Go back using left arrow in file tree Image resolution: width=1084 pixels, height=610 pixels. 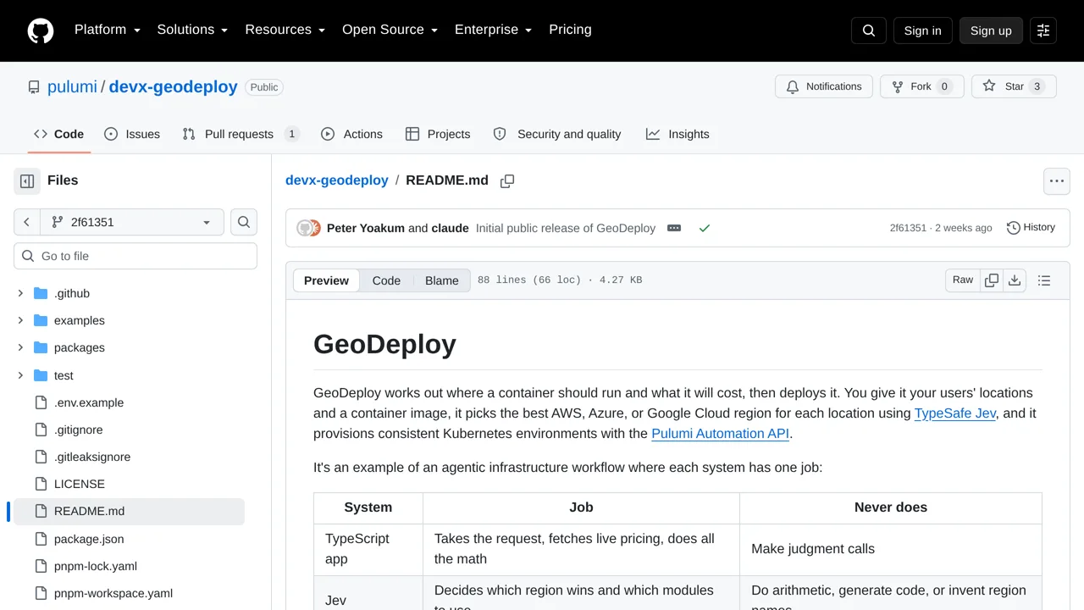(x=27, y=222)
